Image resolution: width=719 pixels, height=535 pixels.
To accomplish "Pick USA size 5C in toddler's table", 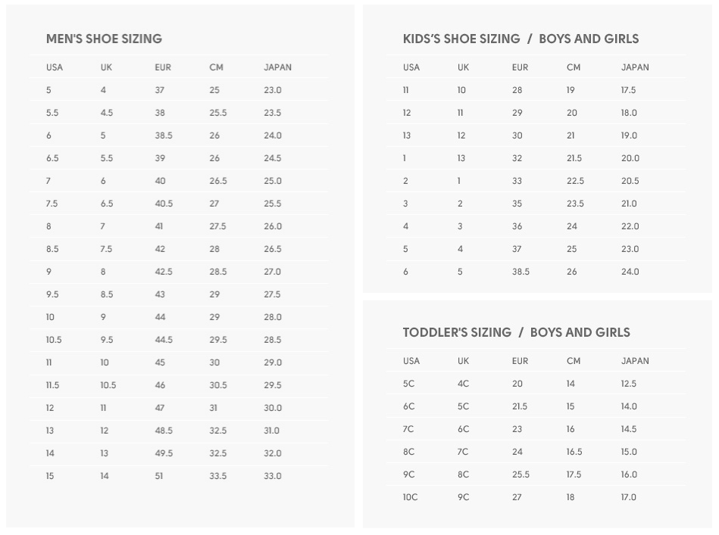I will [408, 384].
